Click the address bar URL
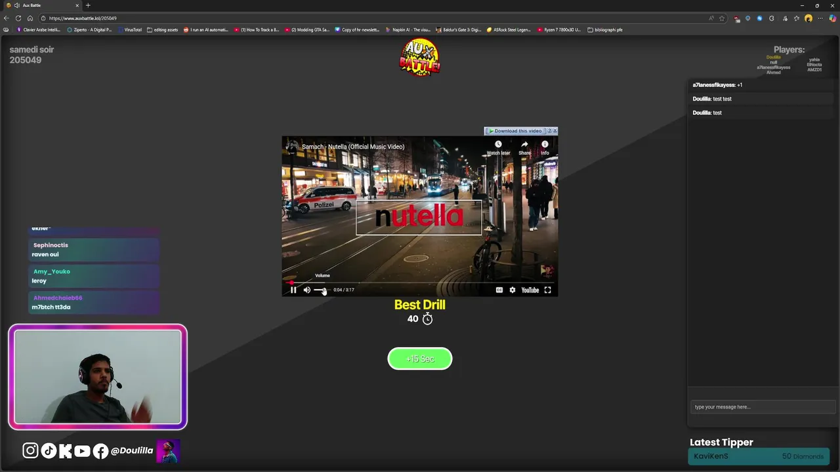The width and height of the screenshot is (840, 472). [83, 18]
